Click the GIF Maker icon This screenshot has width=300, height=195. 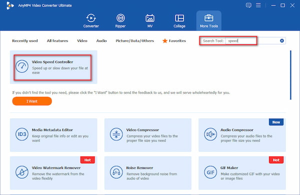(x=210, y=172)
